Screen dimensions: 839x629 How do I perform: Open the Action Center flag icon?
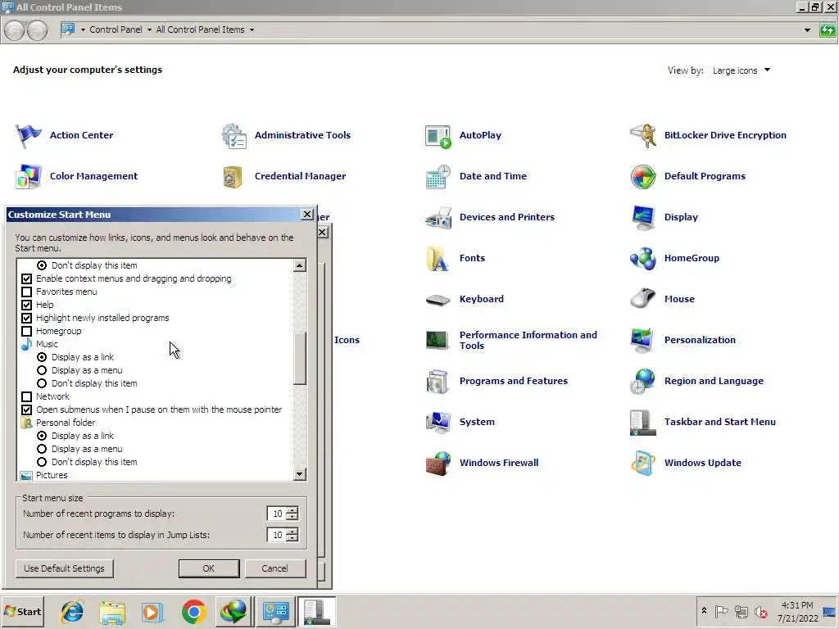point(29,135)
